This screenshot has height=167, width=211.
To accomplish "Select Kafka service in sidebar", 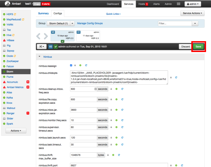I will (9, 97).
